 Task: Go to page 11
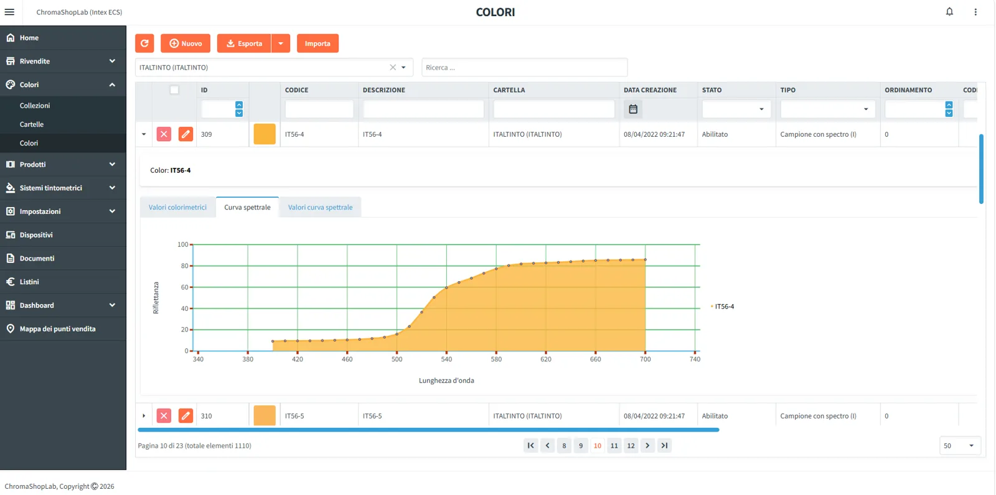click(x=614, y=446)
